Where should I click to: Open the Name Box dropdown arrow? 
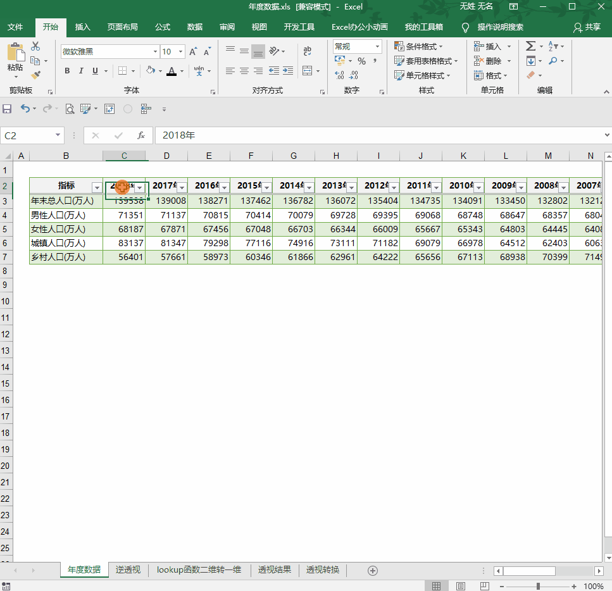[58, 135]
